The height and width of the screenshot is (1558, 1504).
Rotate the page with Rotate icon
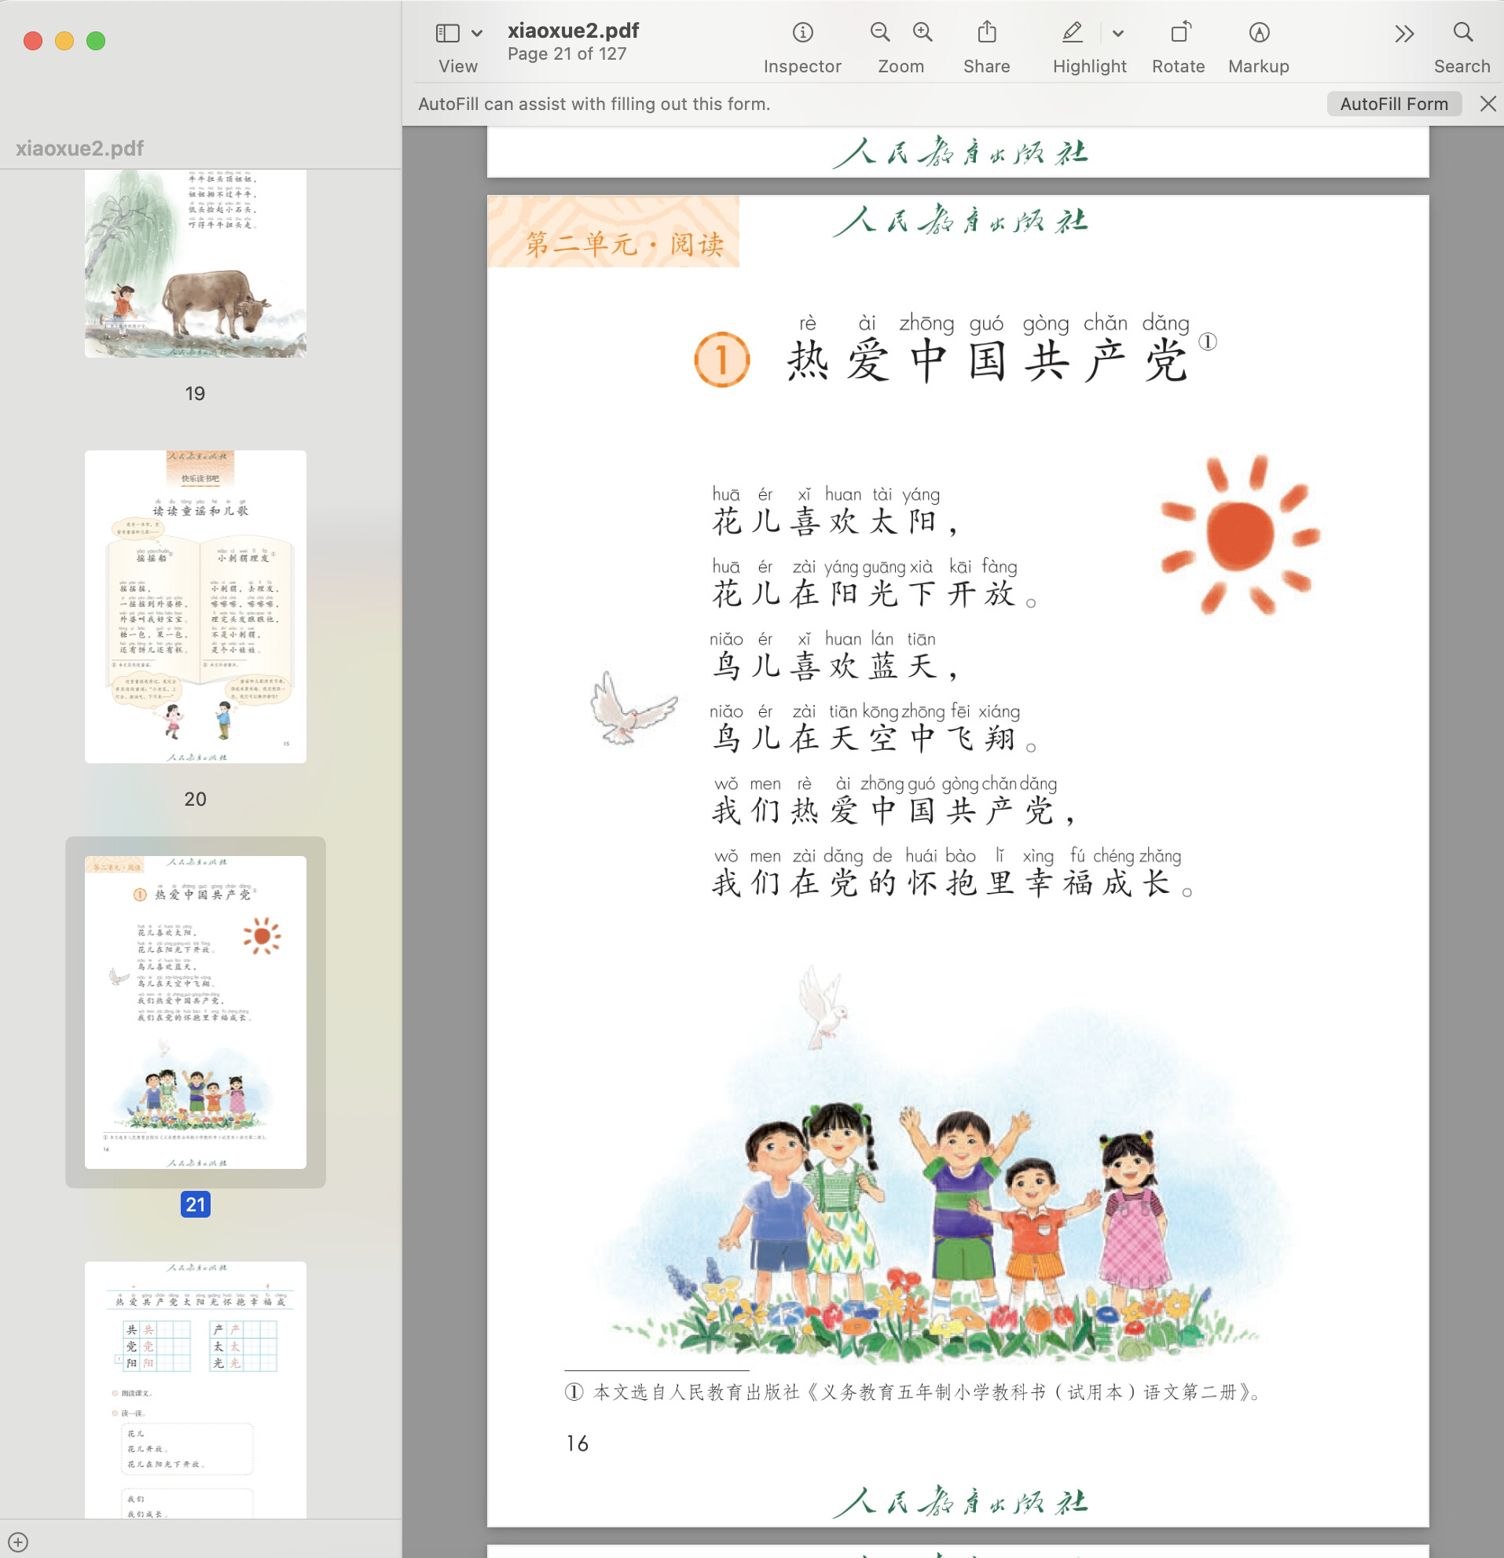point(1179,32)
